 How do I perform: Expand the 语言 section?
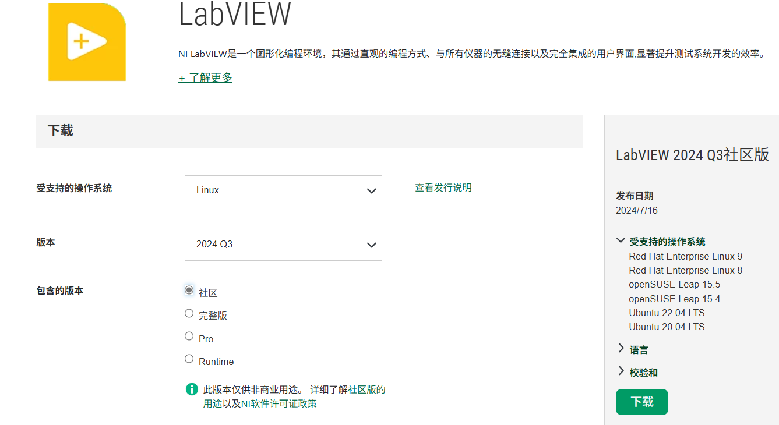pyautogui.click(x=633, y=349)
